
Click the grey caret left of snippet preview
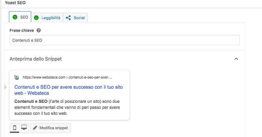point(5,87)
